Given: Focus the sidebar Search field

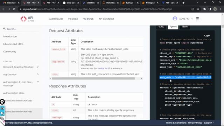Looking at the screenshot, I should [x=21, y=29].
